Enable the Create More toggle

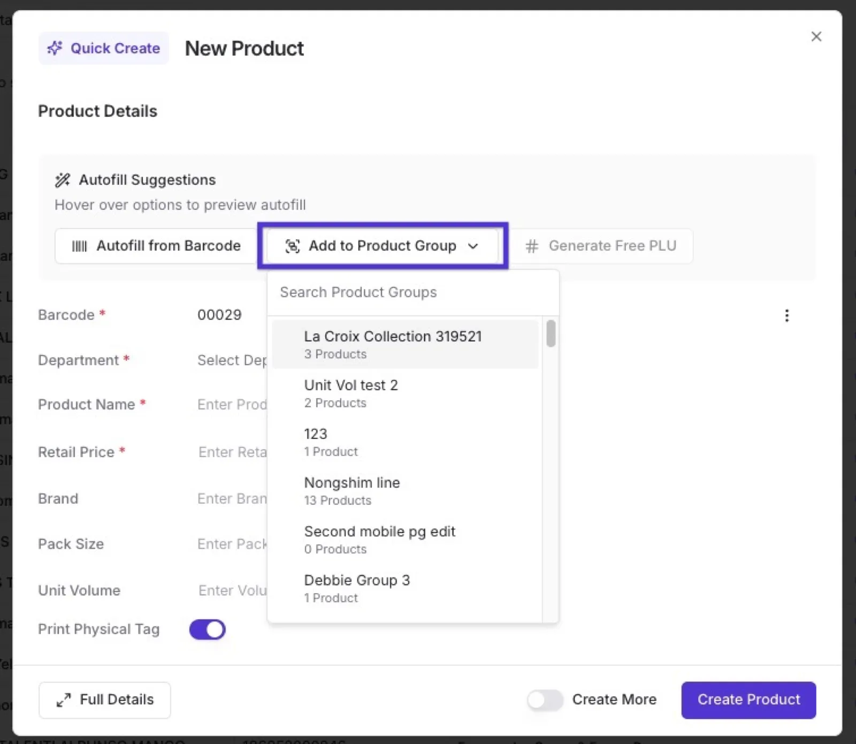[545, 700]
